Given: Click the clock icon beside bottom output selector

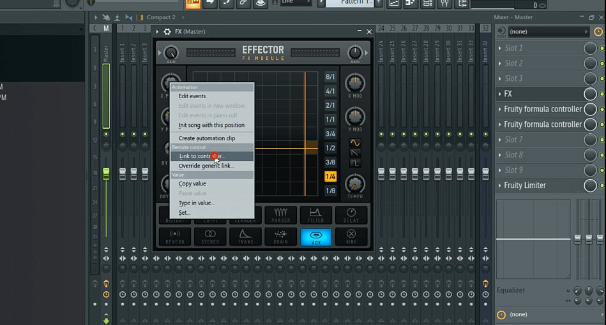Looking at the screenshot, I should pos(501,315).
